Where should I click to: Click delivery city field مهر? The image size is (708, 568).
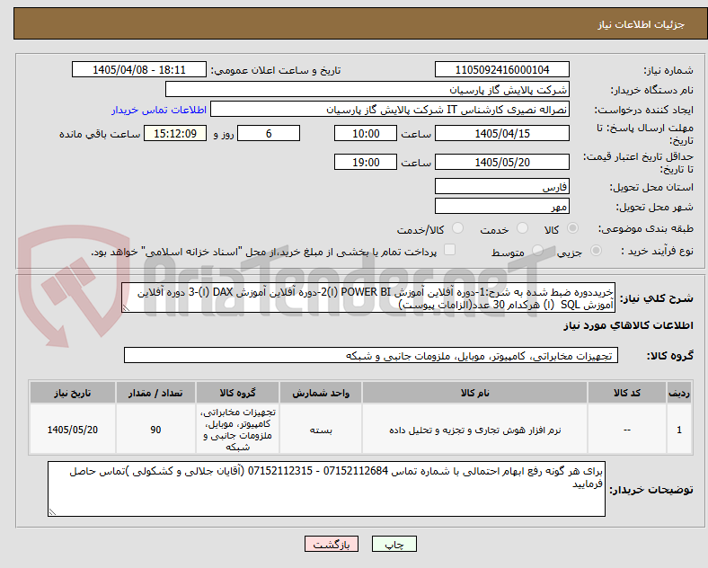pos(501,207)
